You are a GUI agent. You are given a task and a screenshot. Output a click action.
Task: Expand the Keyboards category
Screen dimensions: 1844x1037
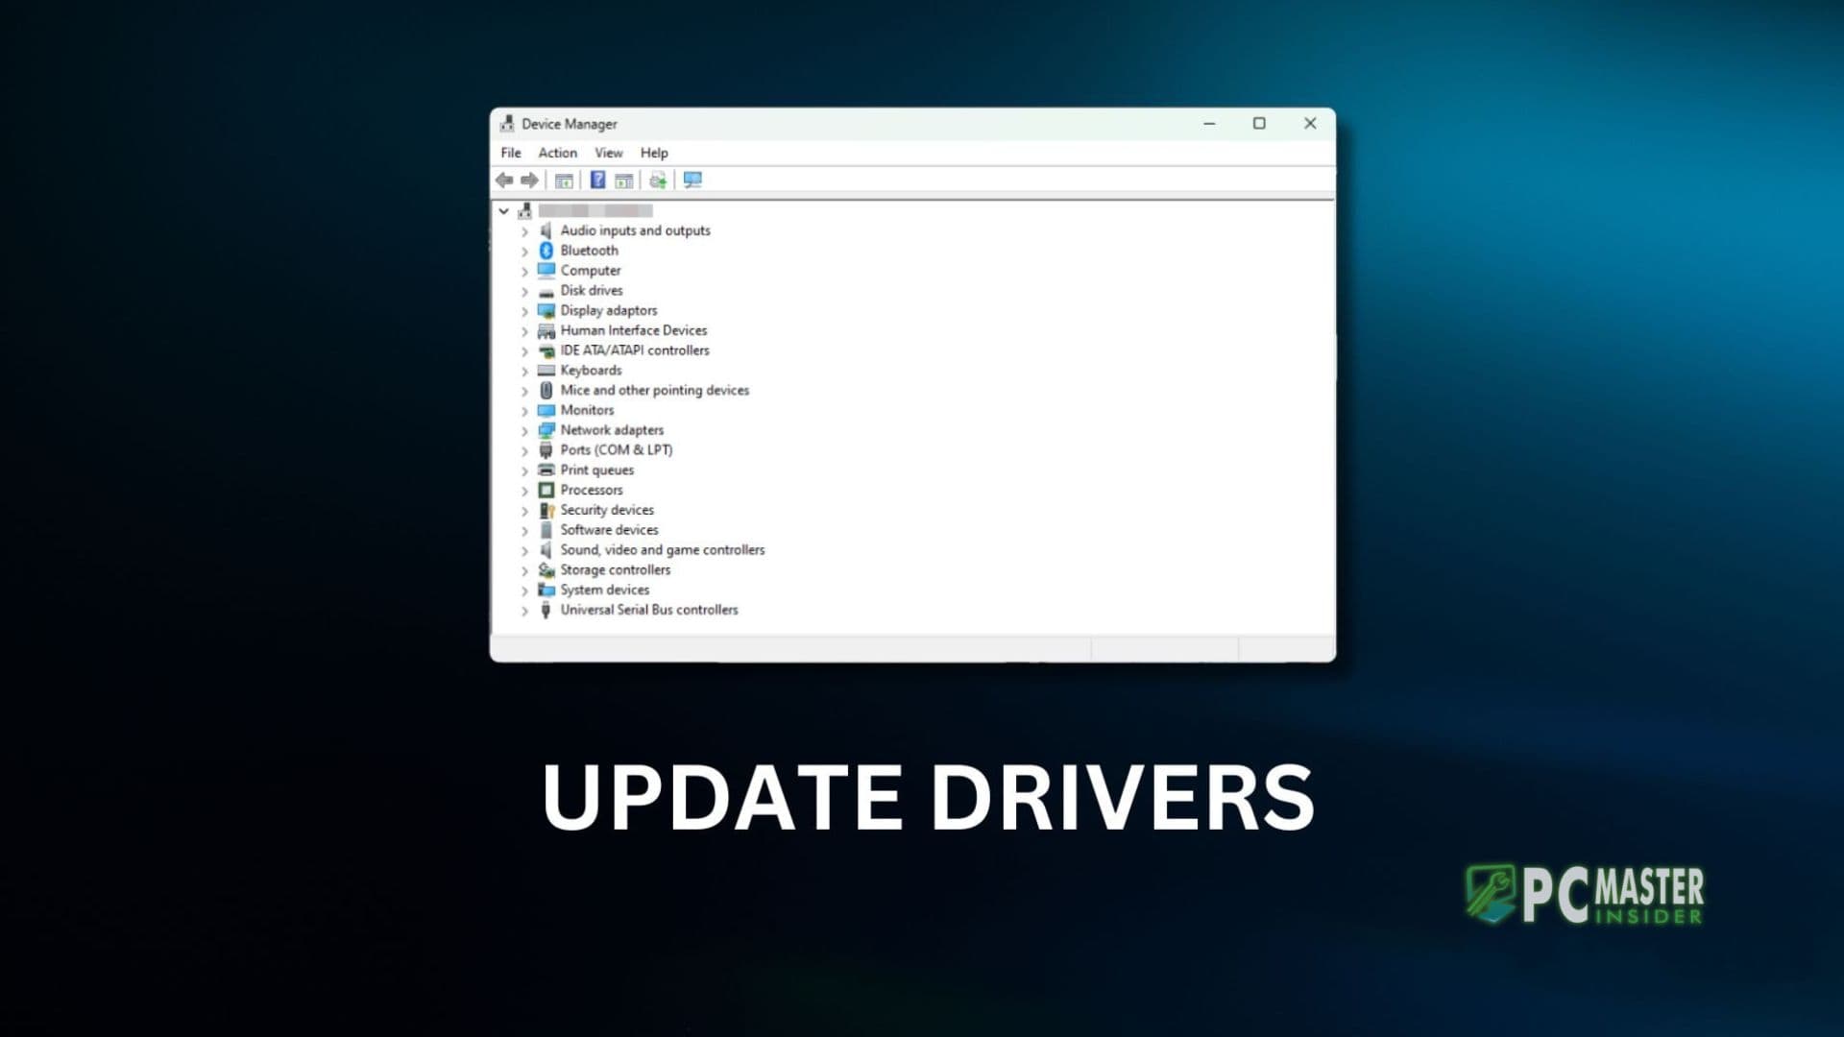coord(524,370)
